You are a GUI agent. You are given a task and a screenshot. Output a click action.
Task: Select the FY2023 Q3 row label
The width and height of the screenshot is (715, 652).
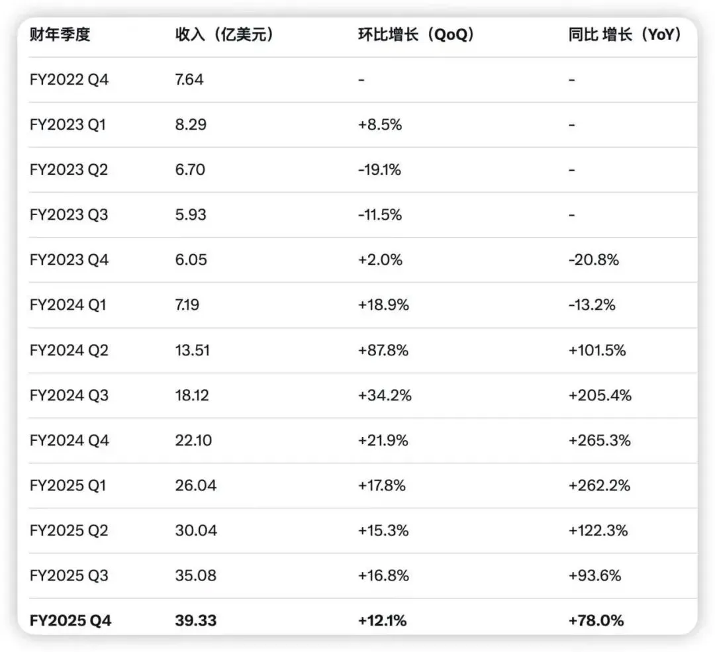pyautogui.click(x=69, y=215)
